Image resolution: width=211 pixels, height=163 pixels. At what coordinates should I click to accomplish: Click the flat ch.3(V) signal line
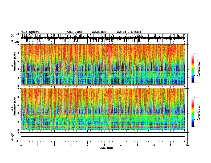click(103, 137)
